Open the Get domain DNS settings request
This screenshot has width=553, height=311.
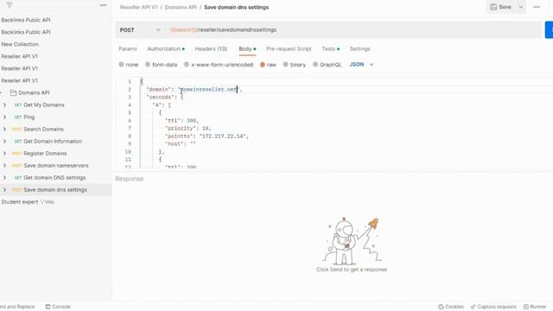pyautogui.click(x=54, y=178)
